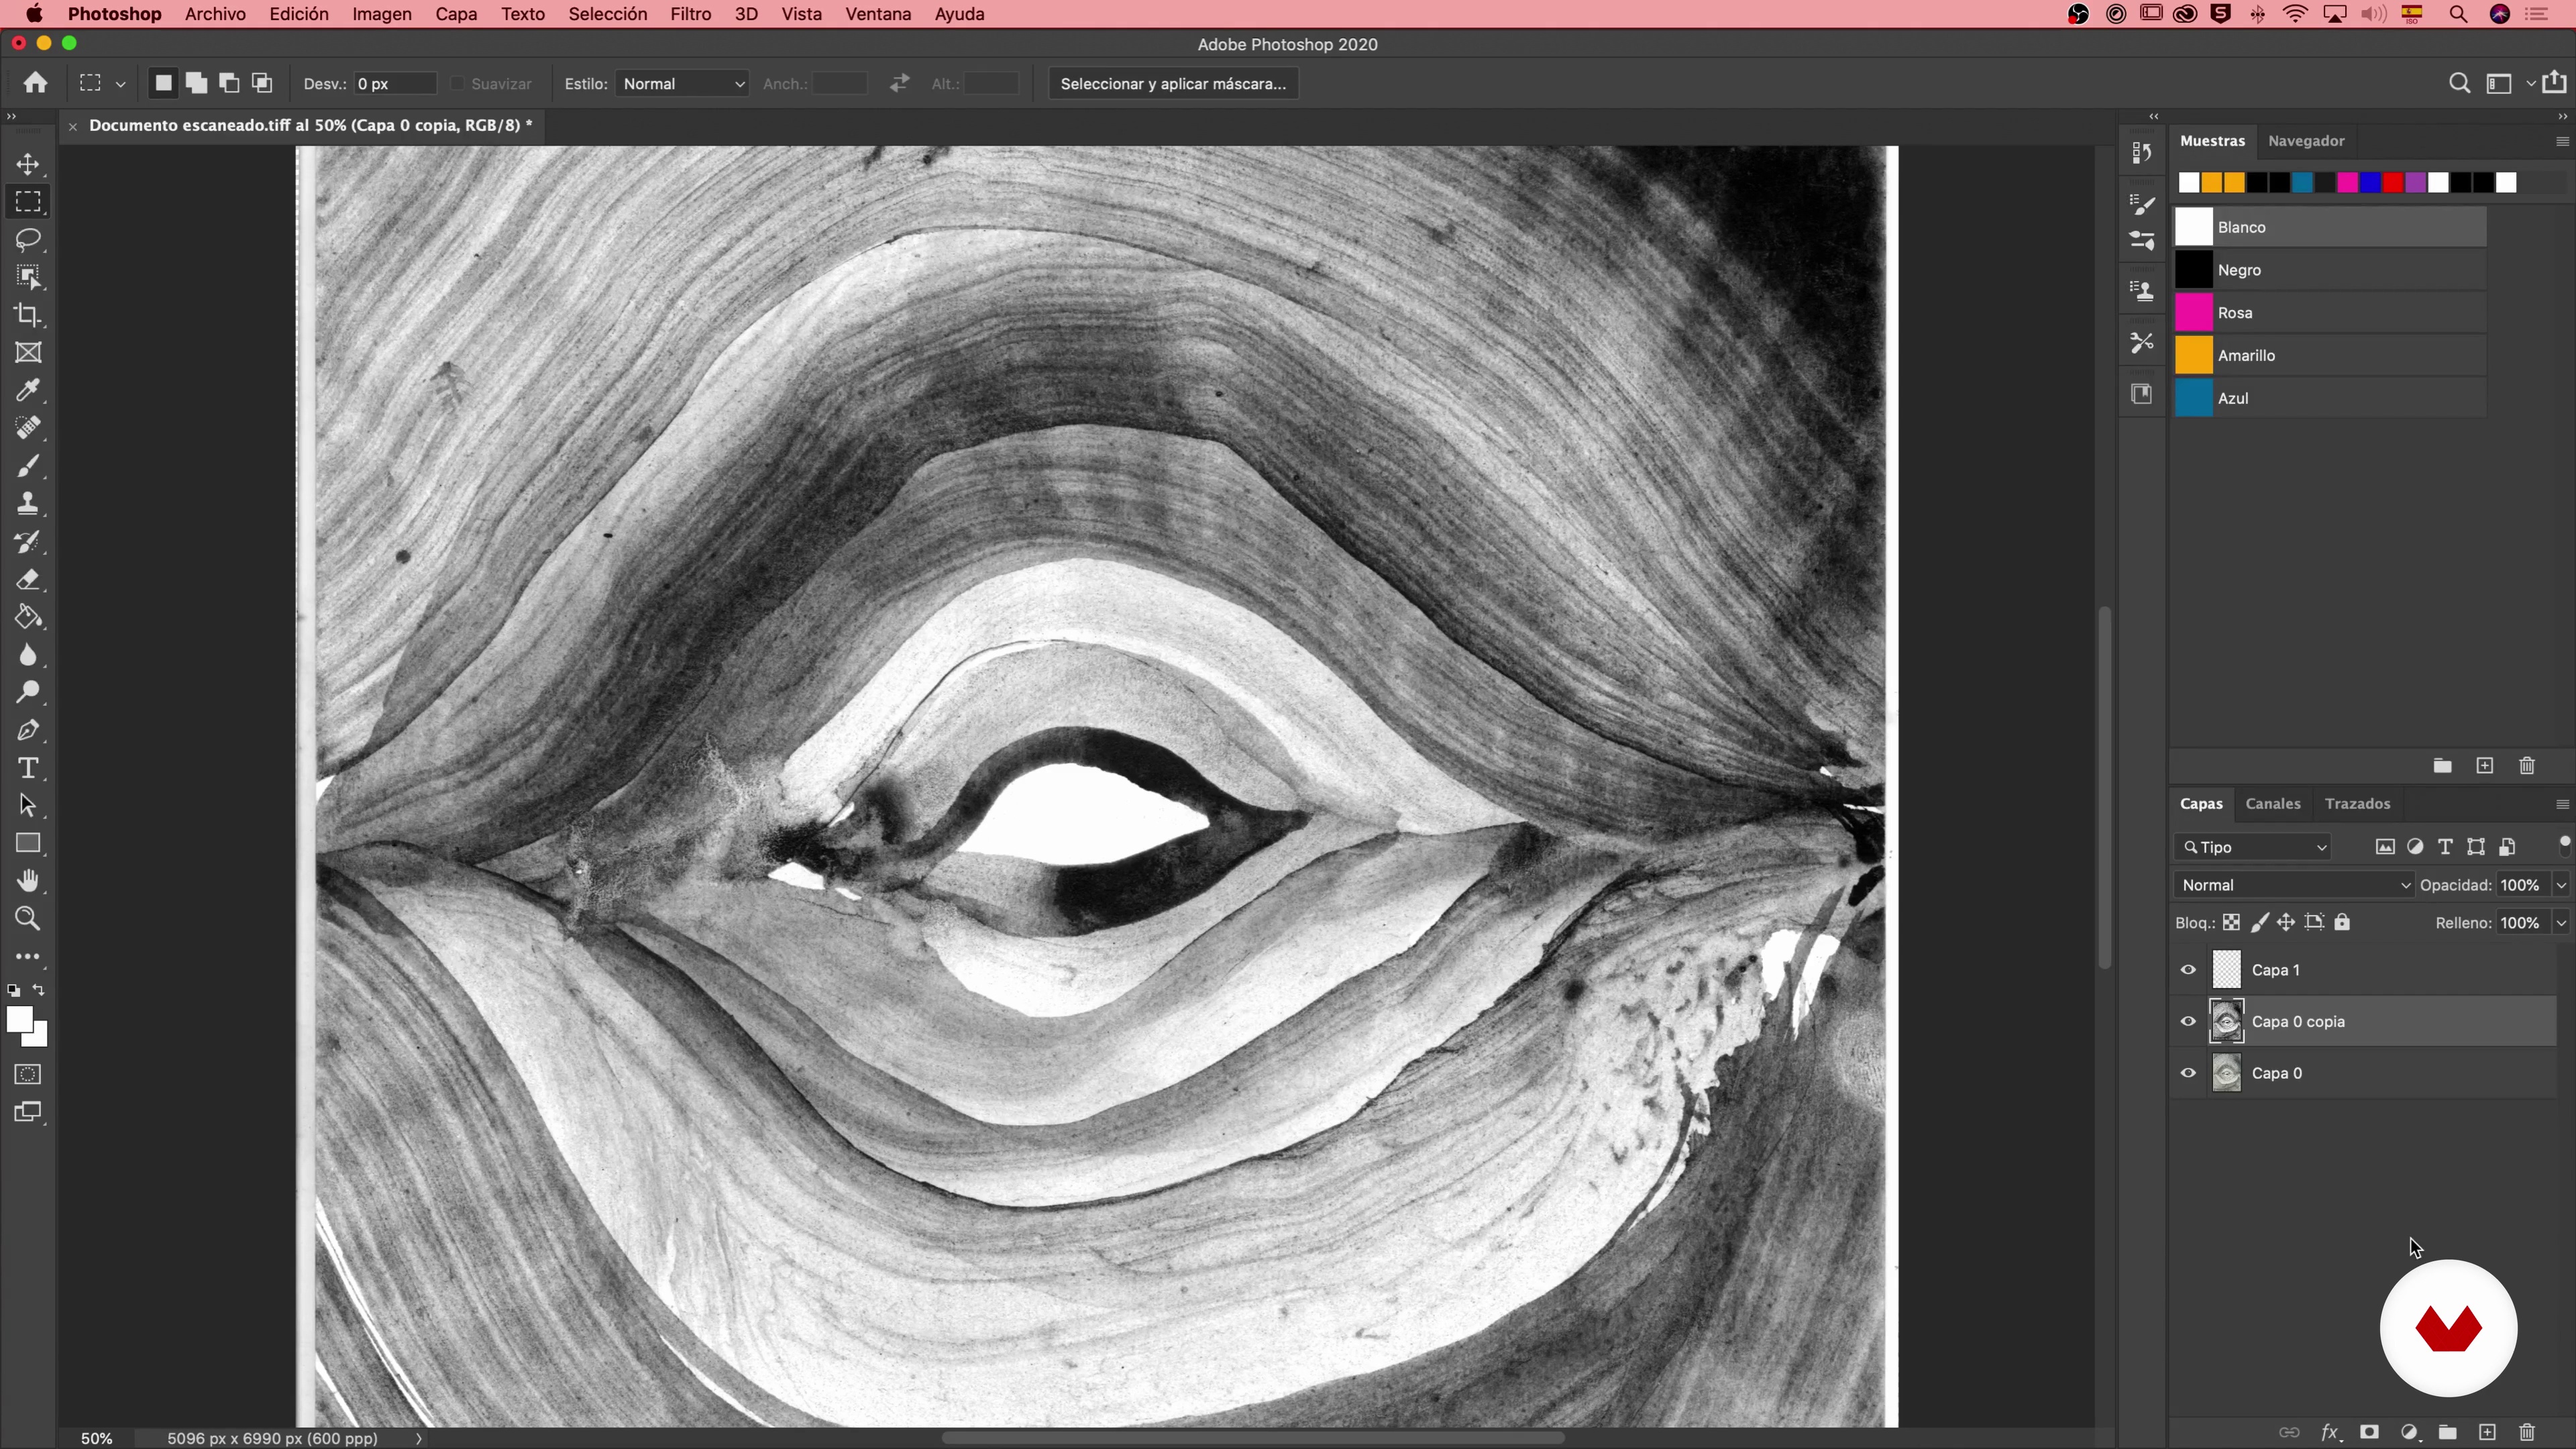Click the Capa 0 layer thumbnail
This screenshot has height=1449, width=2576.
click(x=2226, y=1073)
